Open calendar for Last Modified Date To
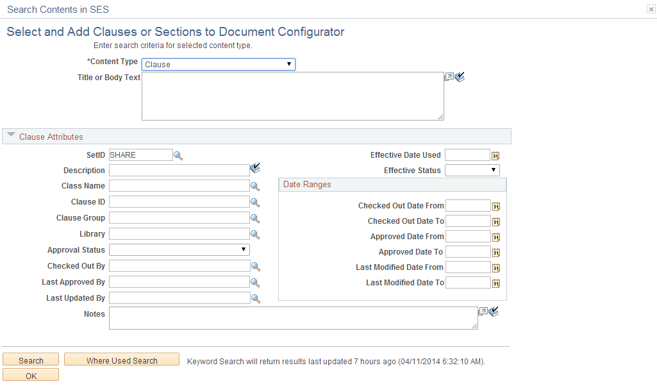 (x=495, y=283)
